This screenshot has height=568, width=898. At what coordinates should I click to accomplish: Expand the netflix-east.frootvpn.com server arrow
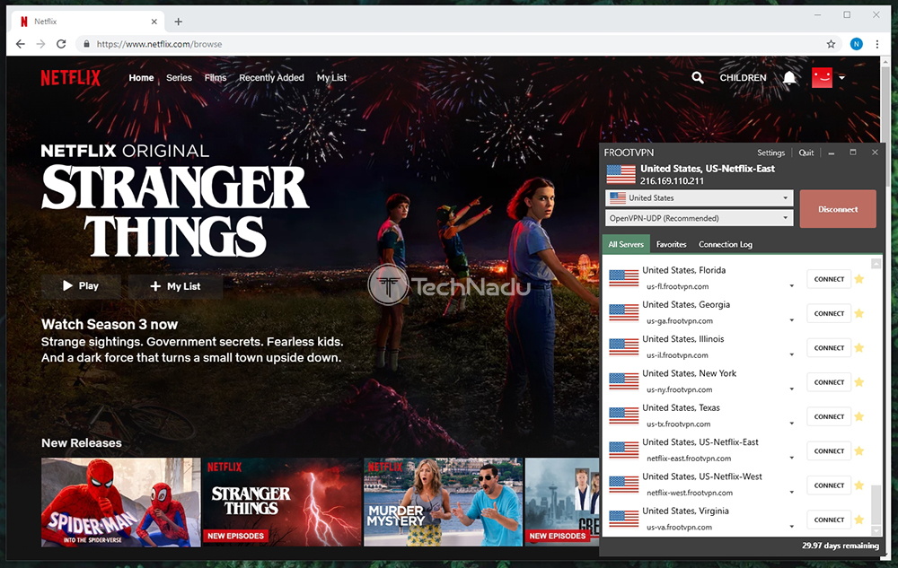[x=791, y=458]
